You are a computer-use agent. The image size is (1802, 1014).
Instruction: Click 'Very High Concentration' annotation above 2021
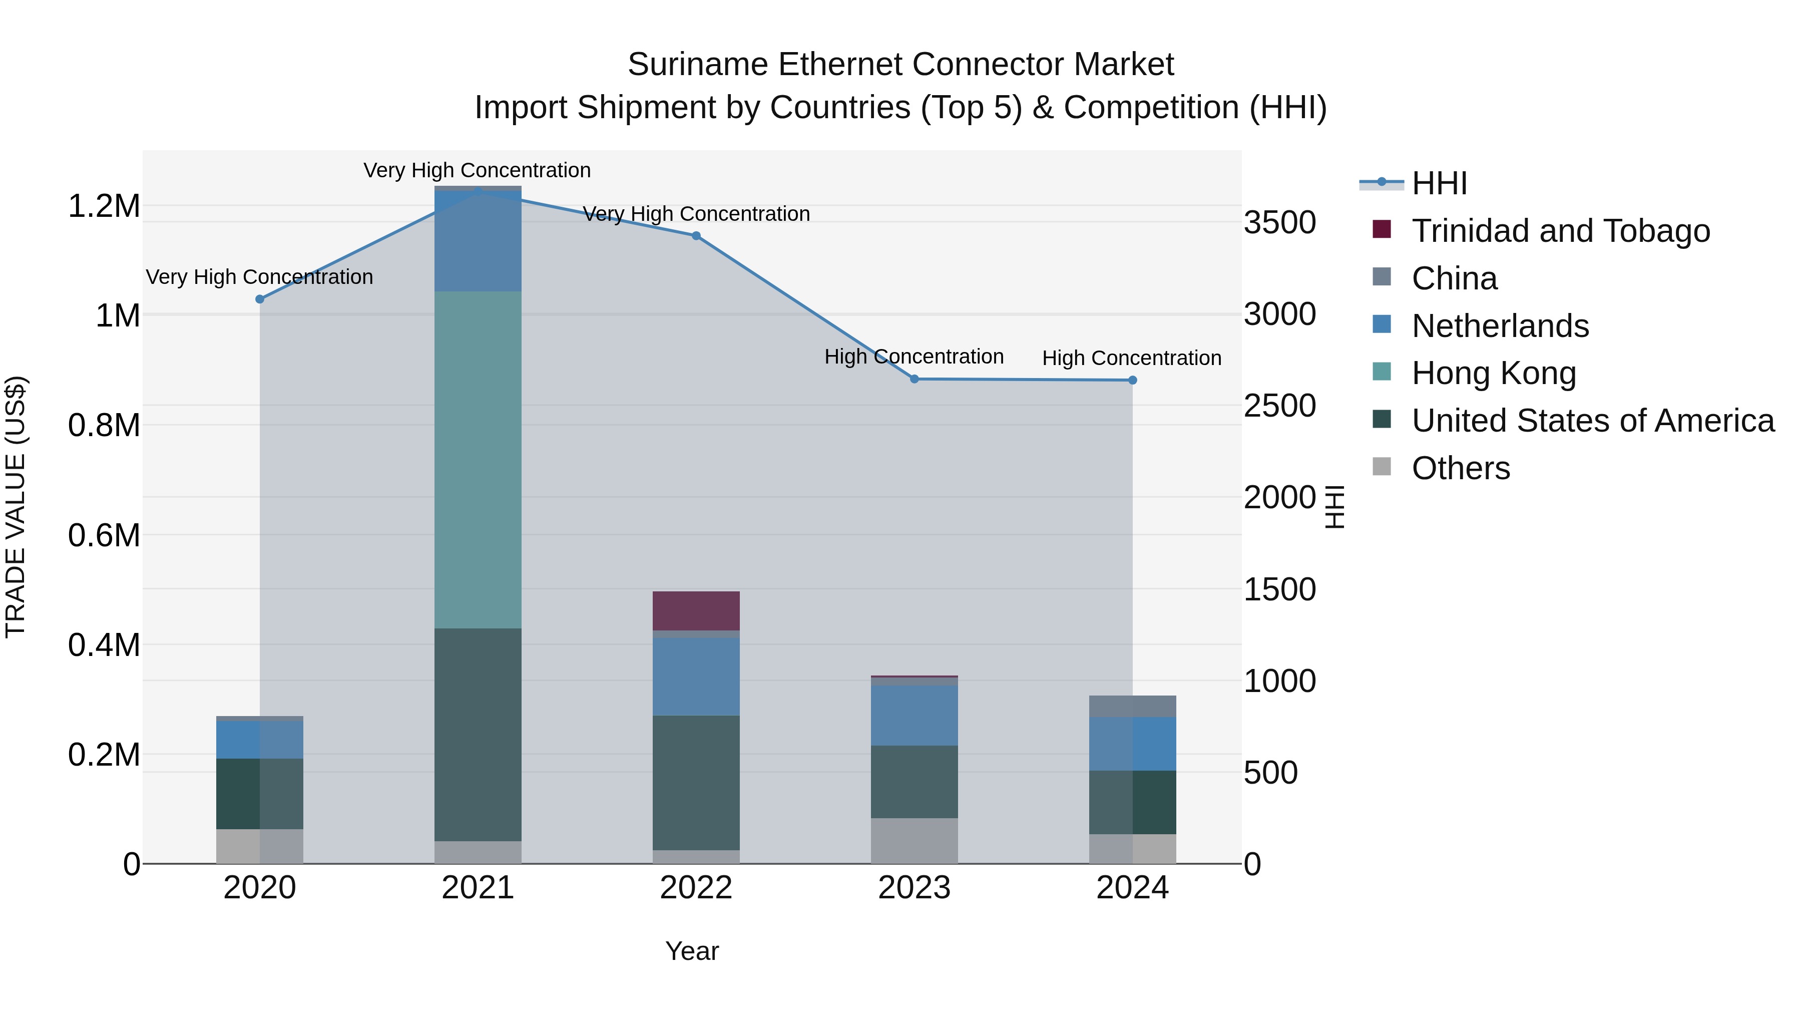pyautogui.click(x=477, y=170)
